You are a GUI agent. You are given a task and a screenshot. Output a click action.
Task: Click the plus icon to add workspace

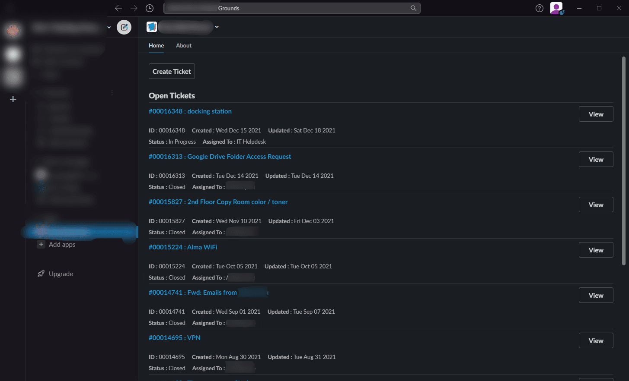click(13, 99)
